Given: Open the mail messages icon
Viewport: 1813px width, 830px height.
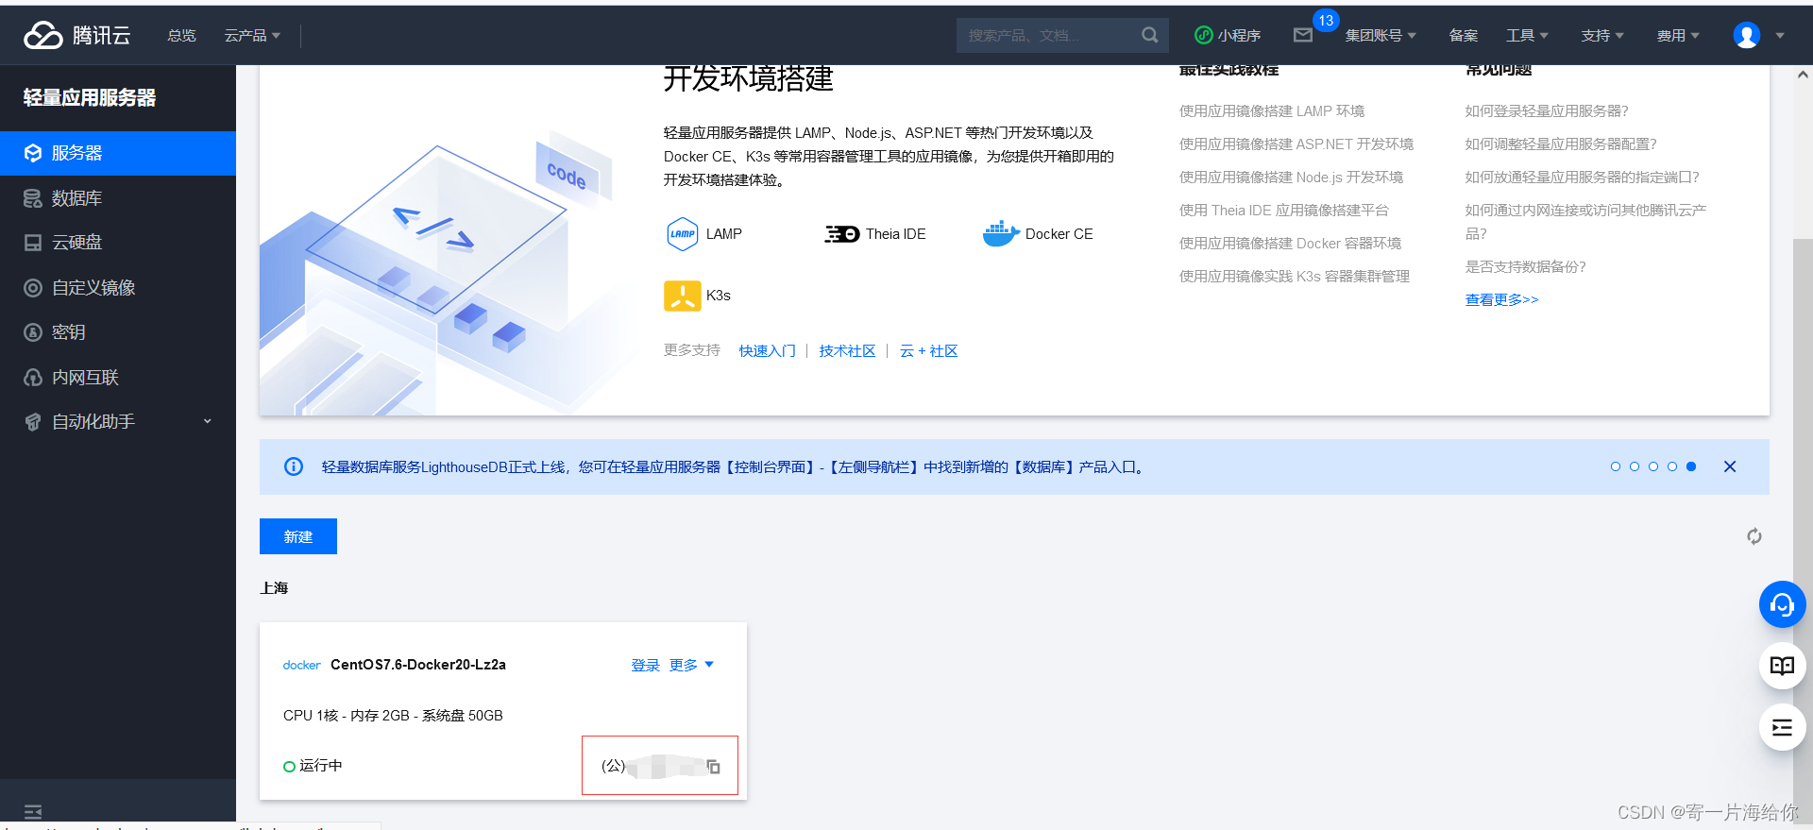Looking at the screenshot, I should pyautogui.click(x=1303, y=35).
